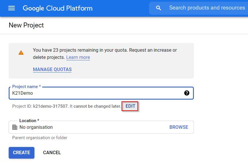The image size is (248, 164).
Task: Cancel the new project creation
Action: point(52,153)
